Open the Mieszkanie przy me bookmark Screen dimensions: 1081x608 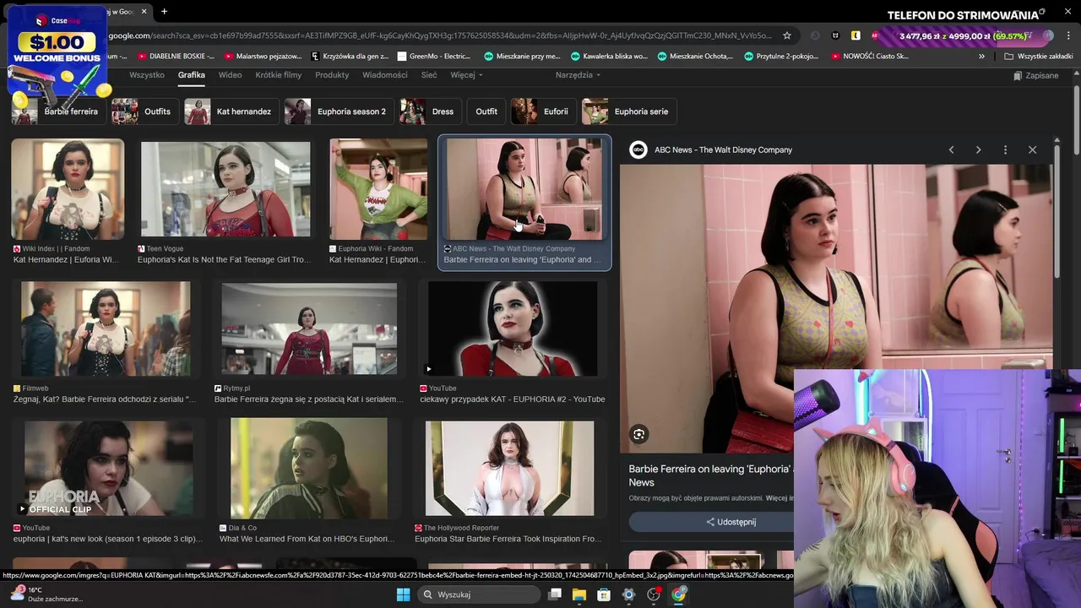[522, 57]
